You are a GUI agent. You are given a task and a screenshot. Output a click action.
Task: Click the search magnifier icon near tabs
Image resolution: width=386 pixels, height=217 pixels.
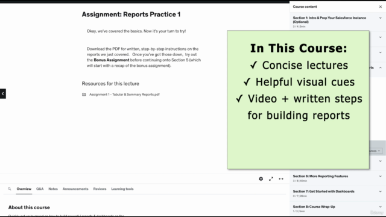click(x=10, y=189)
